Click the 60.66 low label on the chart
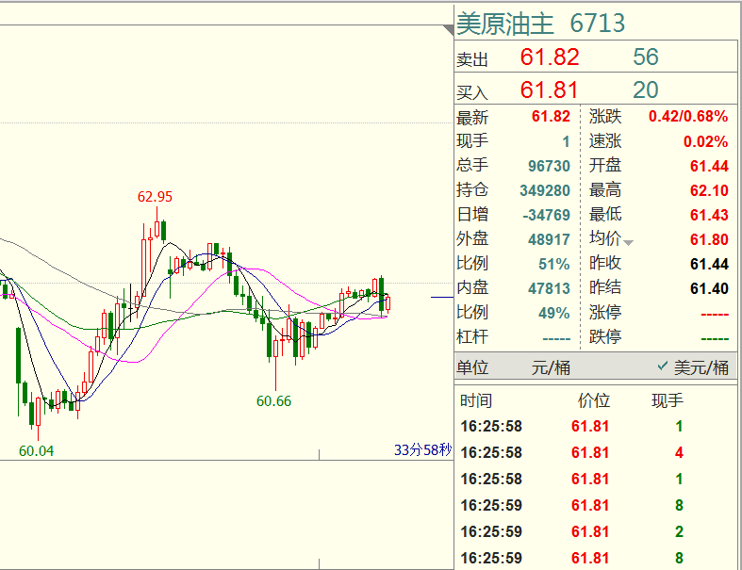 [x=273, y=401]
